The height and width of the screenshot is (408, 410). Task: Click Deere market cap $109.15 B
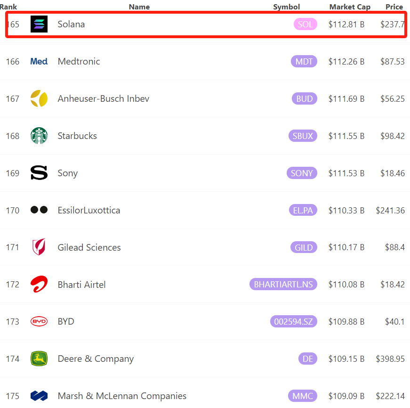pos(346,359)
